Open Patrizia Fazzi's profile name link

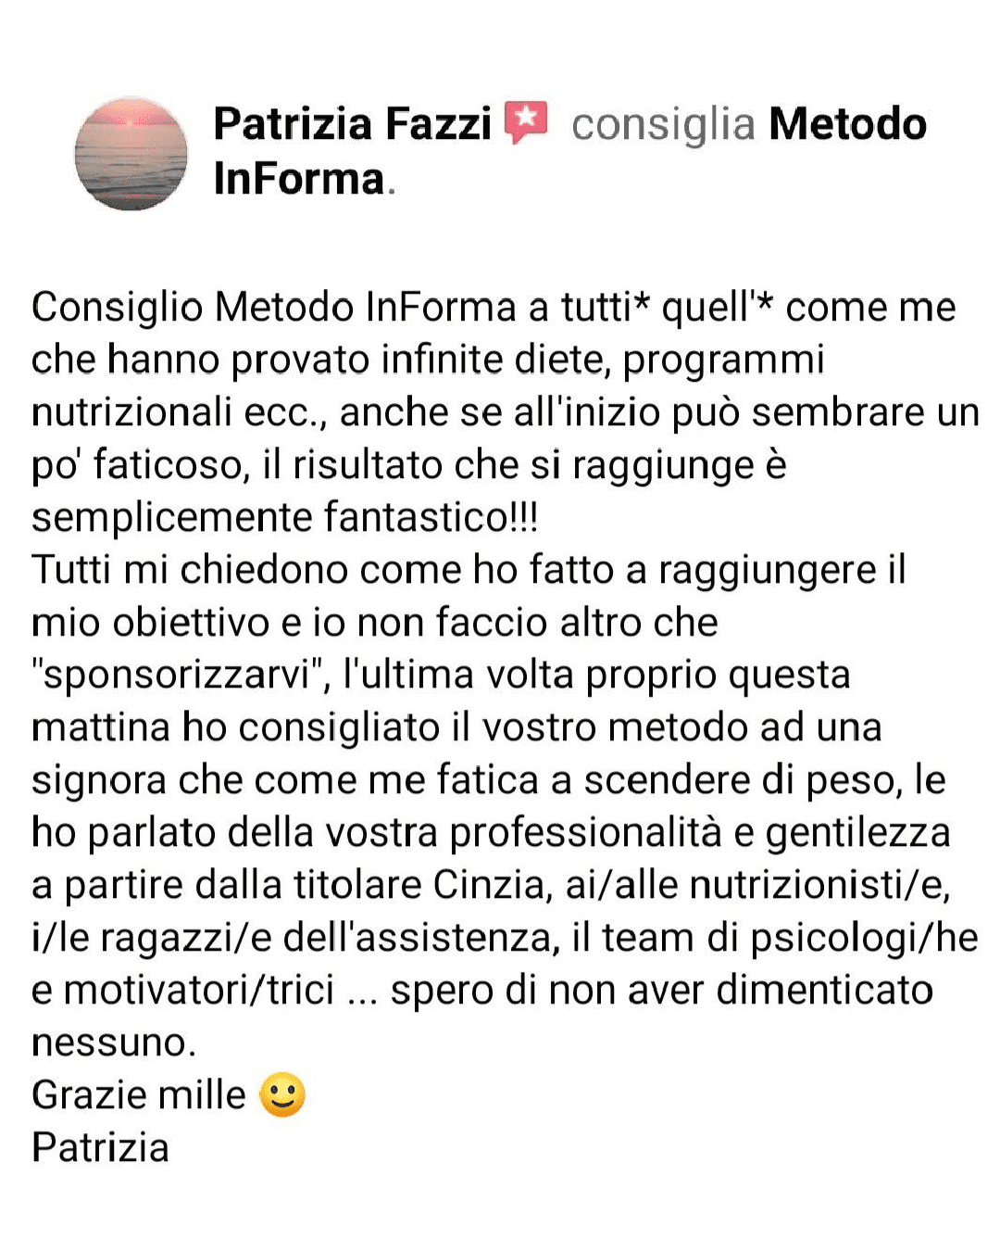[352, 124]
